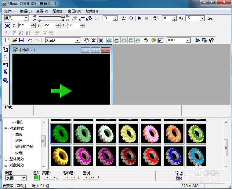Click the 饱和度 saturation slider
The height and width of the screenshot is (189, 232).
tap(71, 178)
